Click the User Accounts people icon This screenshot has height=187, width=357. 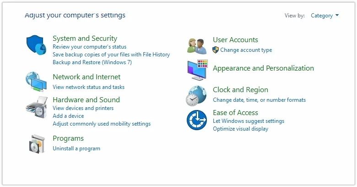pyautogui.click(x=197, y=45)
